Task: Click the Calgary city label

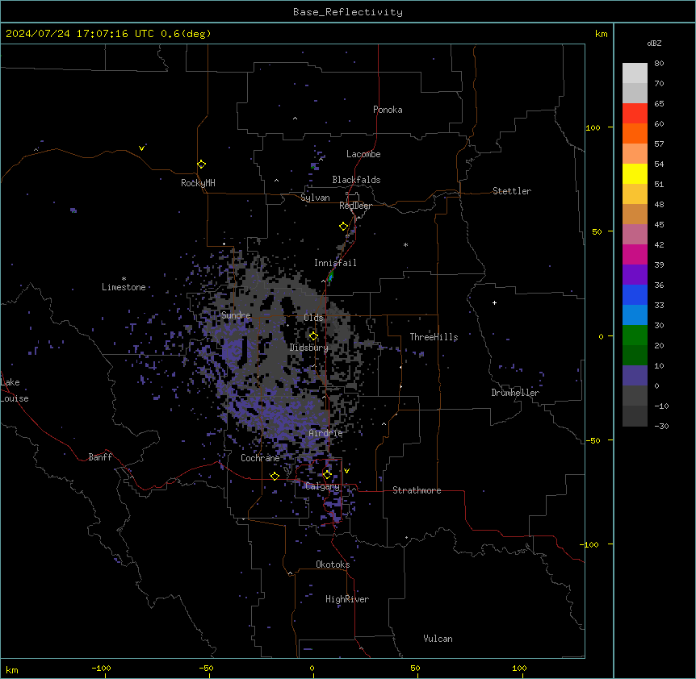Action: [x=322, y=486]
